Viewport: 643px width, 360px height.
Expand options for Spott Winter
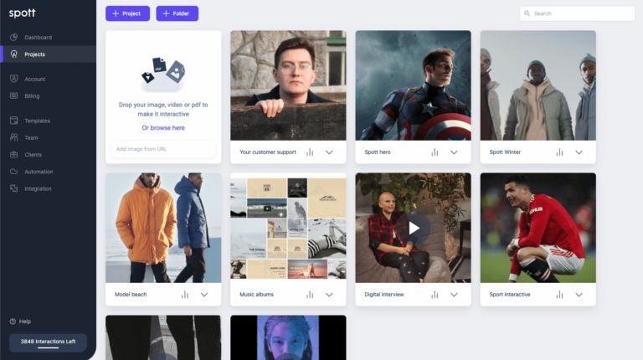pyautogui.click(x=579, y=152)
